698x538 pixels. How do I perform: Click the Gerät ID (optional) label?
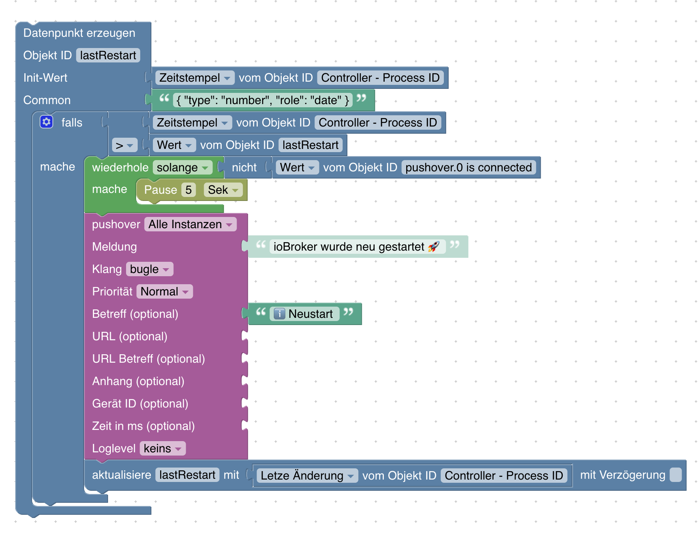(x=140, y=403)
